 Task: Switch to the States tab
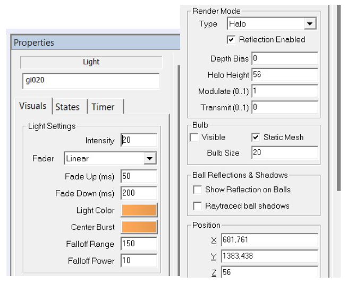click(67, 107)
